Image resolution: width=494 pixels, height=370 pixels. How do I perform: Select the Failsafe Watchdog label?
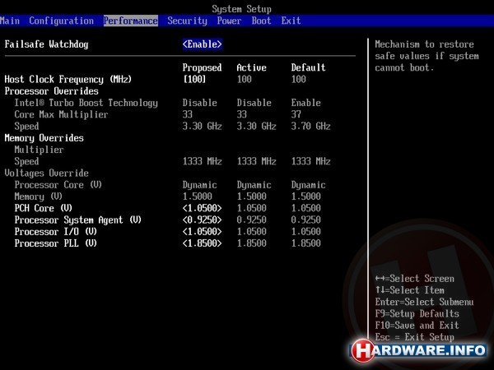click(x=46, y=44)
